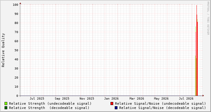Click the x-axis arrow at right end
This screenshot has width=211, height=112.
point(203,96)
